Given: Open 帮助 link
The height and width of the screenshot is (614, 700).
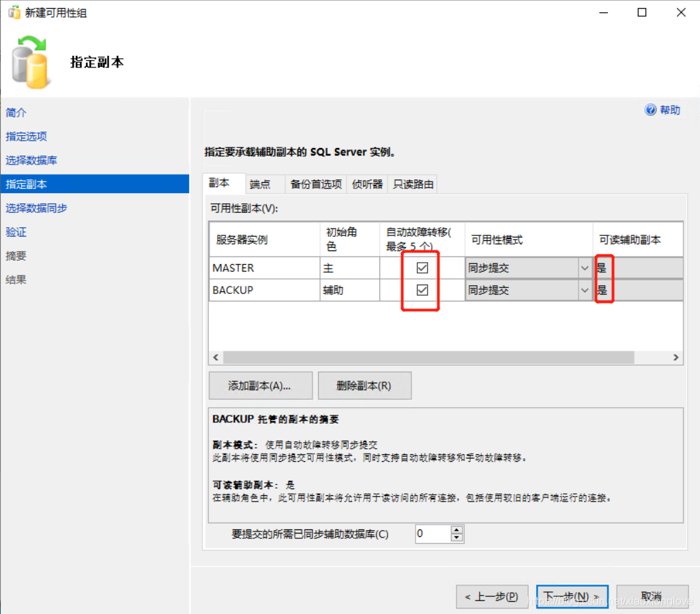Looking at the screenshot, I should coord(670,110).
